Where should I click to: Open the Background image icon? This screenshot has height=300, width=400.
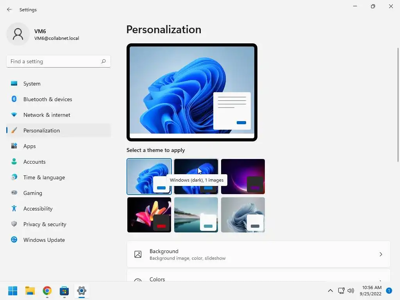coord(138,254)
